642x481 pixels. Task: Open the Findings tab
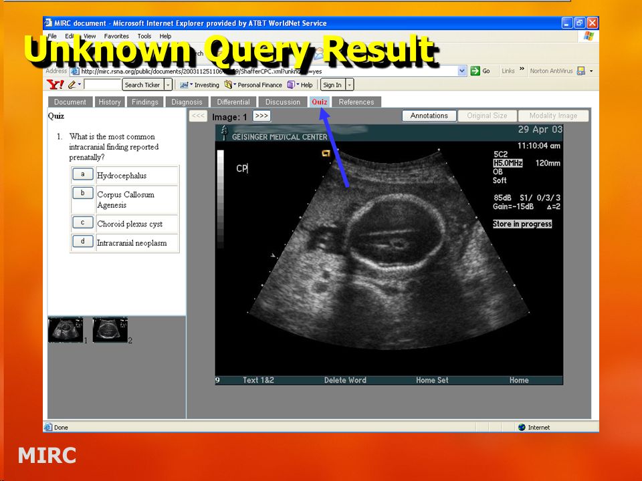click(145, 102)
